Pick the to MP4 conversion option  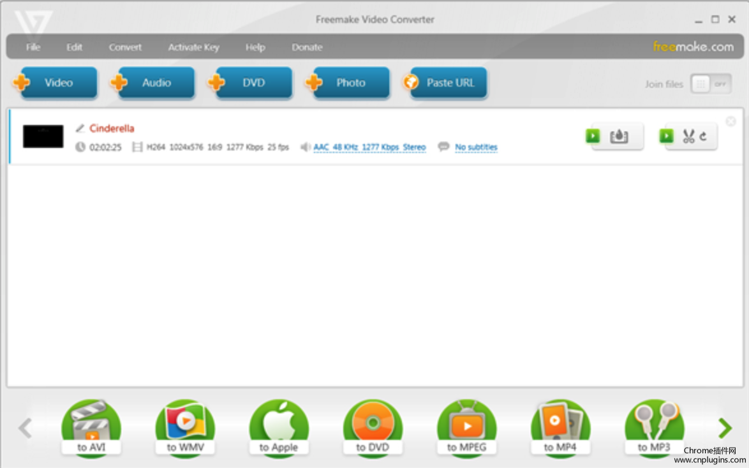tap(560, 428)
